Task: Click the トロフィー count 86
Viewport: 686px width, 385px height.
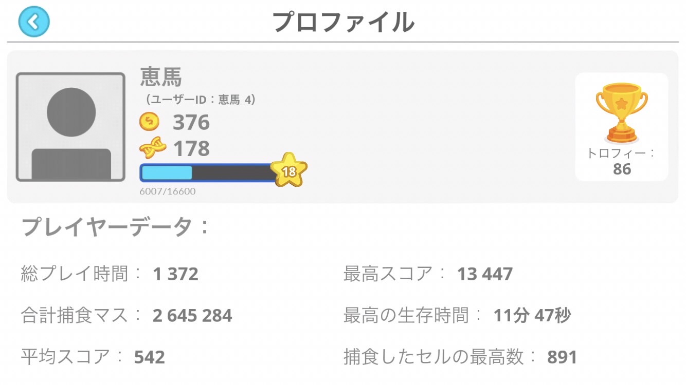Action: pyautogui.click(x=622, y=169)
